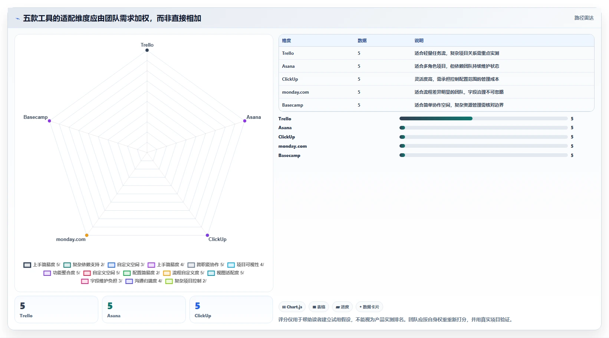Select the Trello data point on the radar
The width and height of the screenshot is (609, 338).
tap(147, 50)
